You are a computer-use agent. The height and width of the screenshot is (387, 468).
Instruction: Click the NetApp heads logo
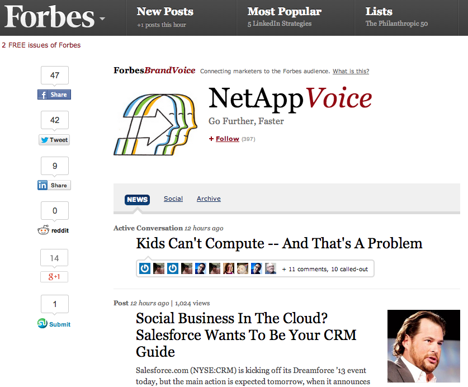(155, 124)
